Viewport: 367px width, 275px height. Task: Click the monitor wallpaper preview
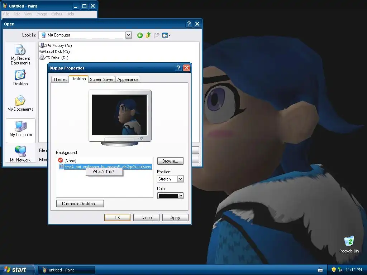(x=120, y=115)
